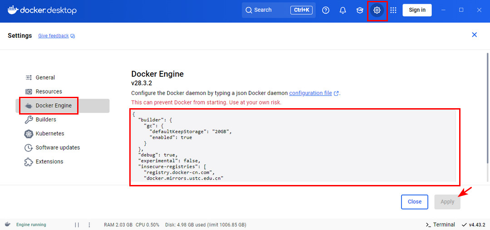Click the Ctrl+K shortcut badge

click(x=302, y=10)
